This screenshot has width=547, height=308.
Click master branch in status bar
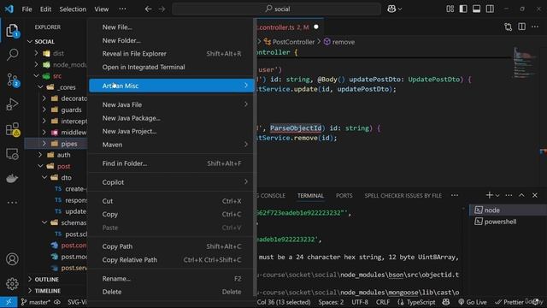click(35, 302)
